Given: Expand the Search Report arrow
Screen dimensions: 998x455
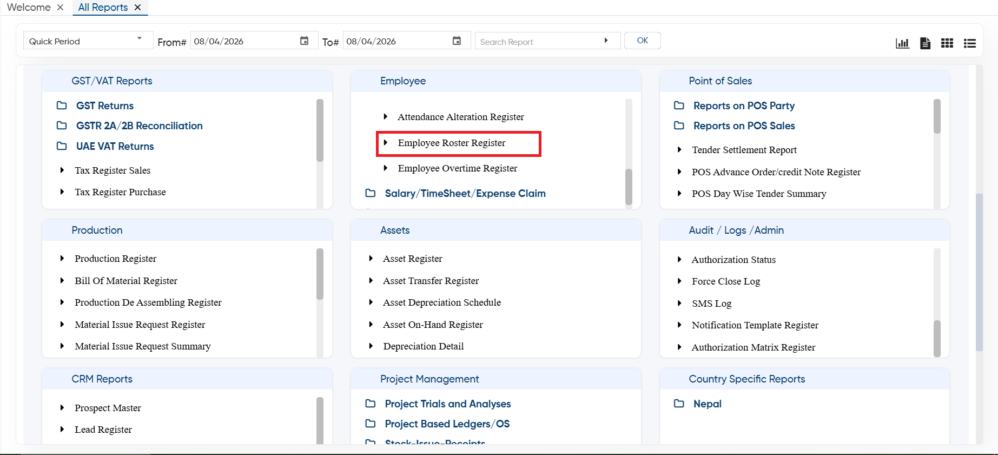Looking at the screenshot, I should pos(606,41).
